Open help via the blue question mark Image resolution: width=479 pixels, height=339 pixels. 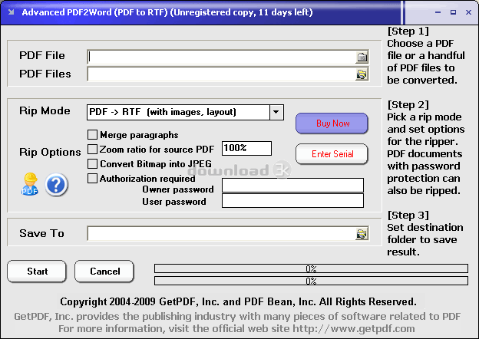coord(57,185)
